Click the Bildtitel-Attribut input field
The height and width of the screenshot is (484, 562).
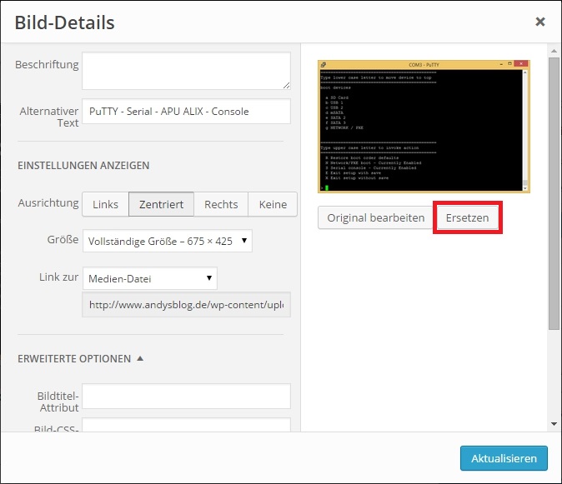pyautogui.click(x=186, y=397)
